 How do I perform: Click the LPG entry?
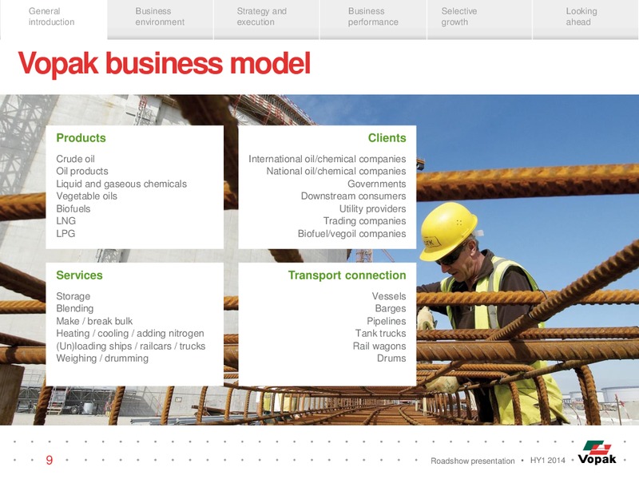point(65,233)
